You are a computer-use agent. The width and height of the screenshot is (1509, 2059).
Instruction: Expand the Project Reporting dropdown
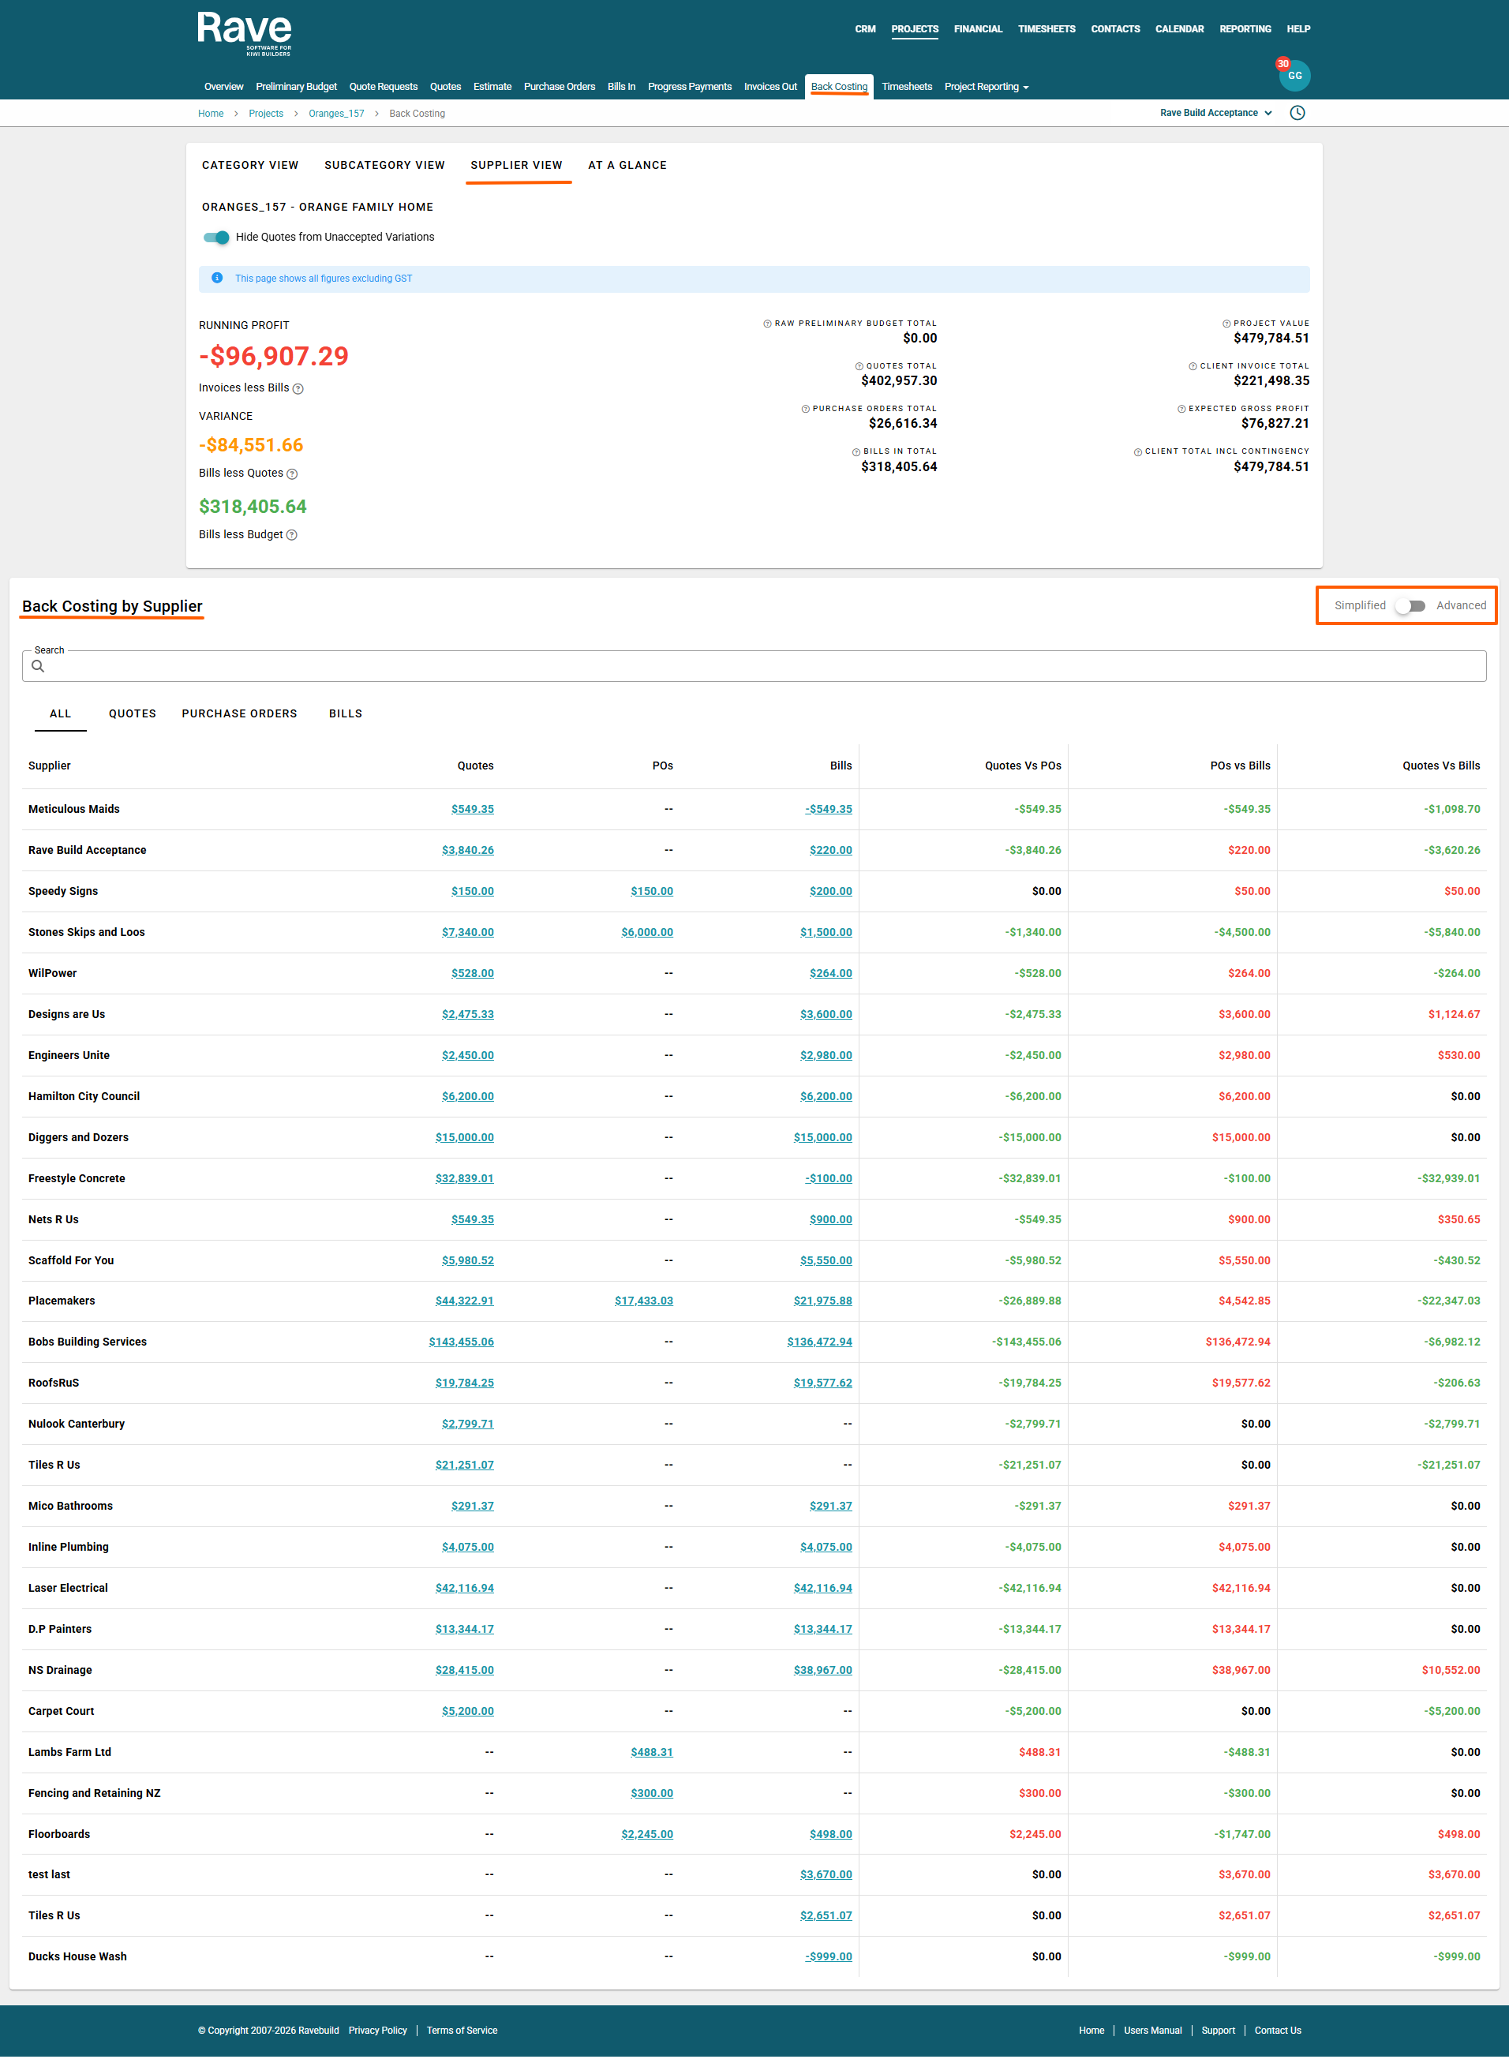(x=987, y=87)
